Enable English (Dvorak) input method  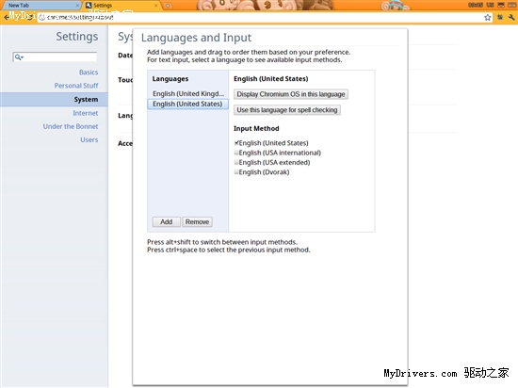[236, 172]
